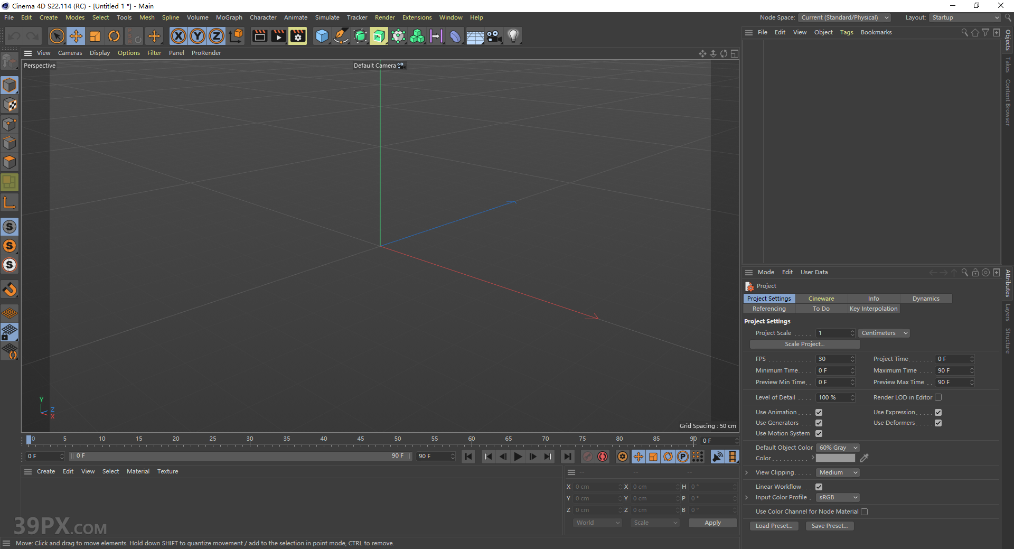Open the MoGraph menu
The width and height of the screenshot is (1014, 549).
tap(229, 17)
